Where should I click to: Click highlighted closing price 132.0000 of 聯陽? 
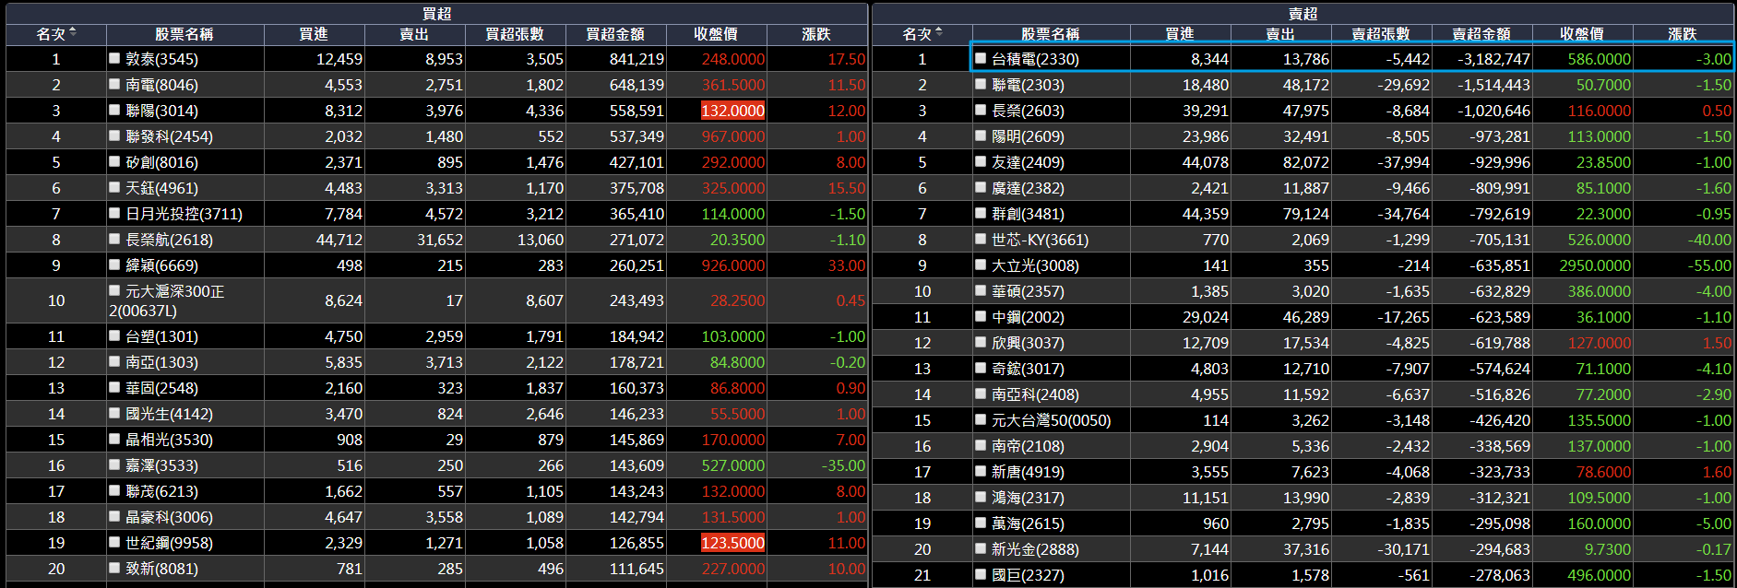click(732, 111)
